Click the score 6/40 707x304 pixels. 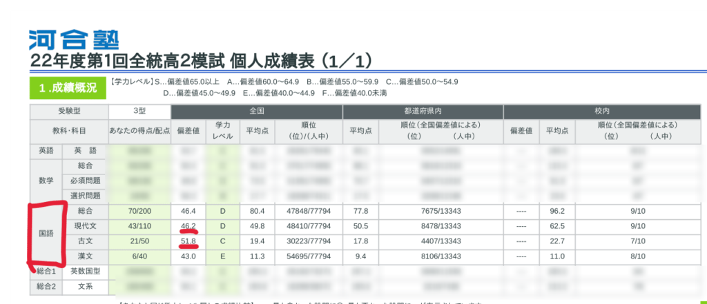[139, 256]
